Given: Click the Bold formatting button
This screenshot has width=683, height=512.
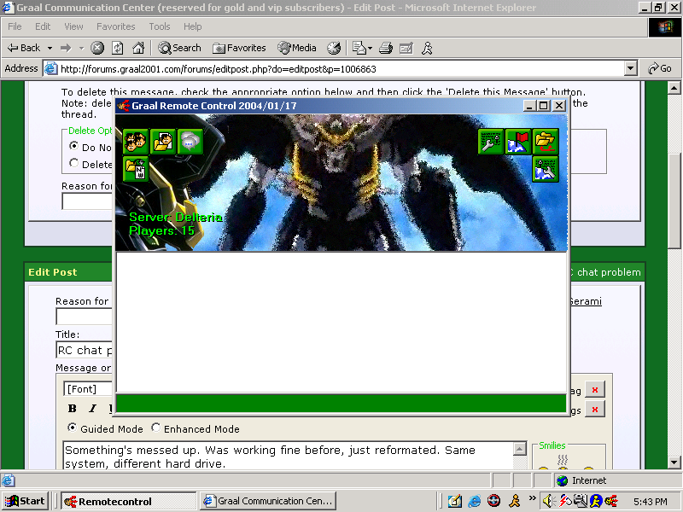Looking at the screenshot, I should (73, 409).
